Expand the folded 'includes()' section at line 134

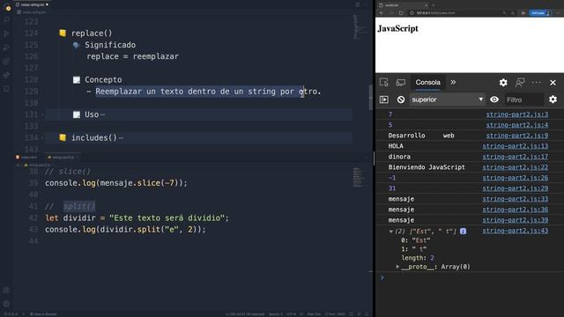pyautogui.click(x=42, y=138)
